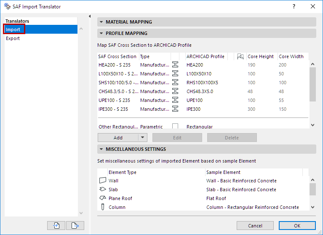Open the Add button dropdown arrow
This screenshot has height=235, width=323.
pos(142,138)
